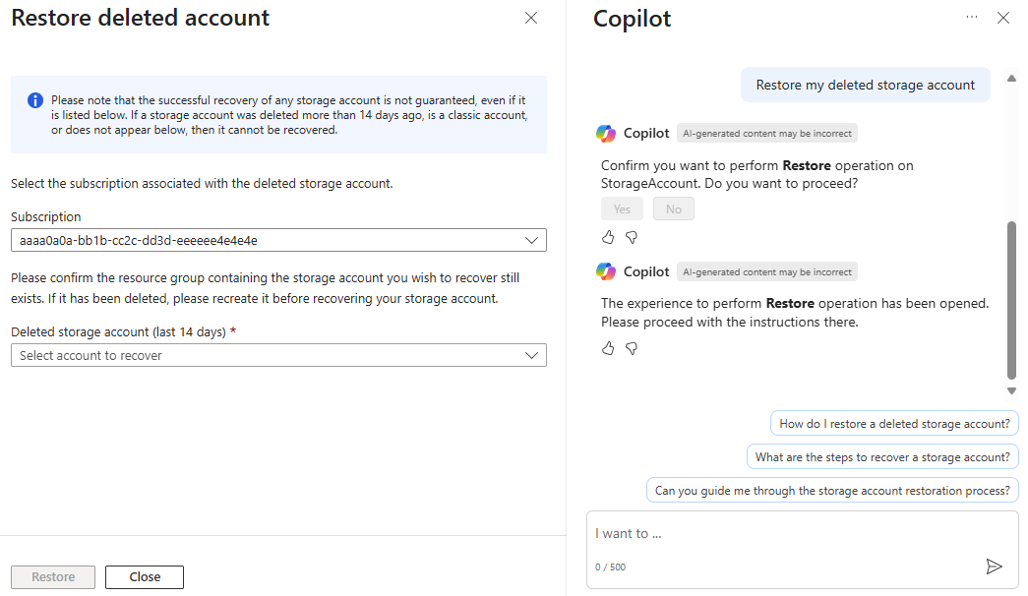Click the blue info icon in the notice
Image resolution: width=1028 pixels, height=596 pixels.
34,100
